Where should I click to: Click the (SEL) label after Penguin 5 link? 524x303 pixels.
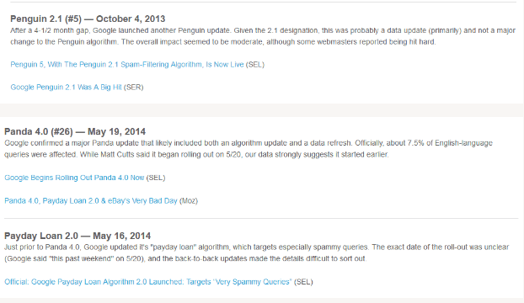pos(255,65)
